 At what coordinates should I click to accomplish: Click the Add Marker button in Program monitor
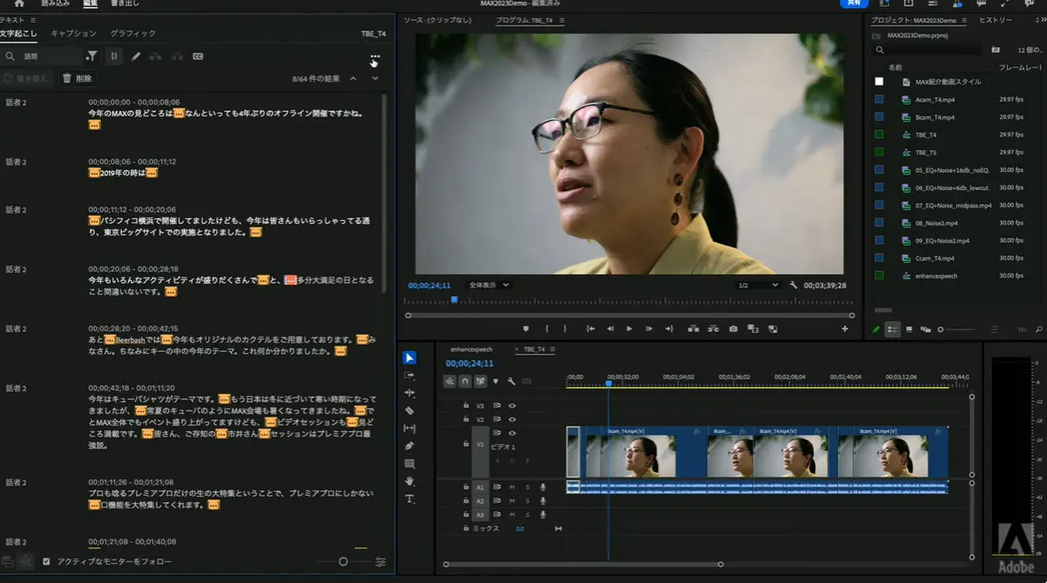click(x=526, y=328)
